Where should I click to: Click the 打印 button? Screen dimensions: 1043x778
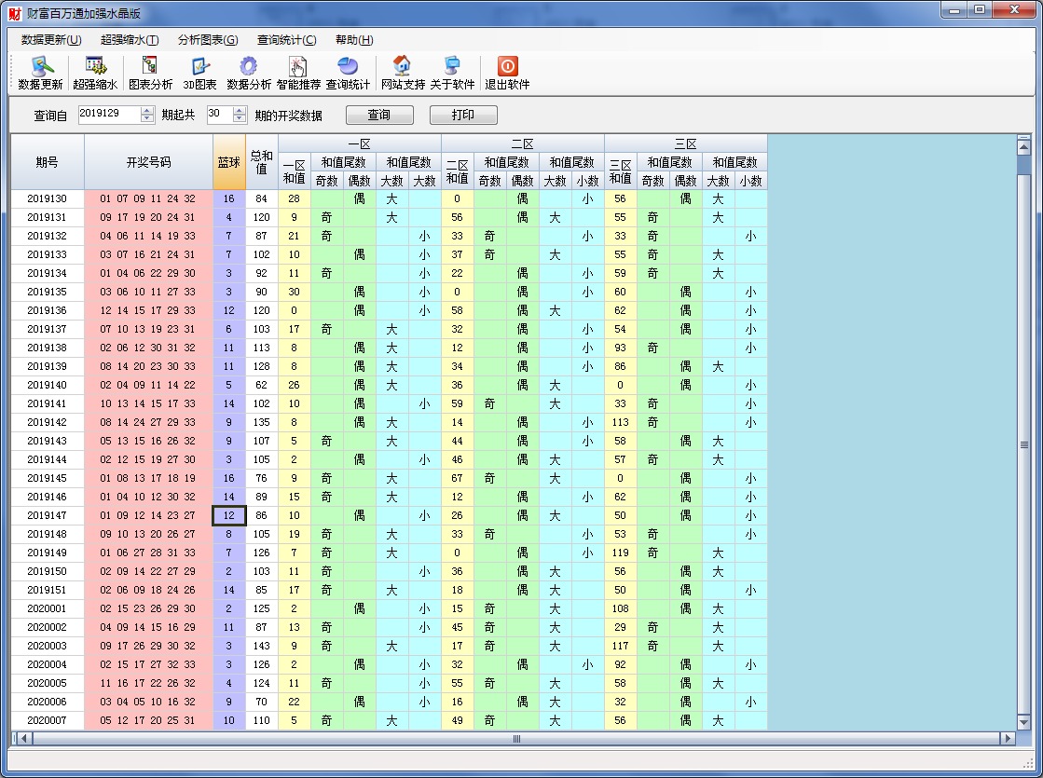click(x=463, y=116)
